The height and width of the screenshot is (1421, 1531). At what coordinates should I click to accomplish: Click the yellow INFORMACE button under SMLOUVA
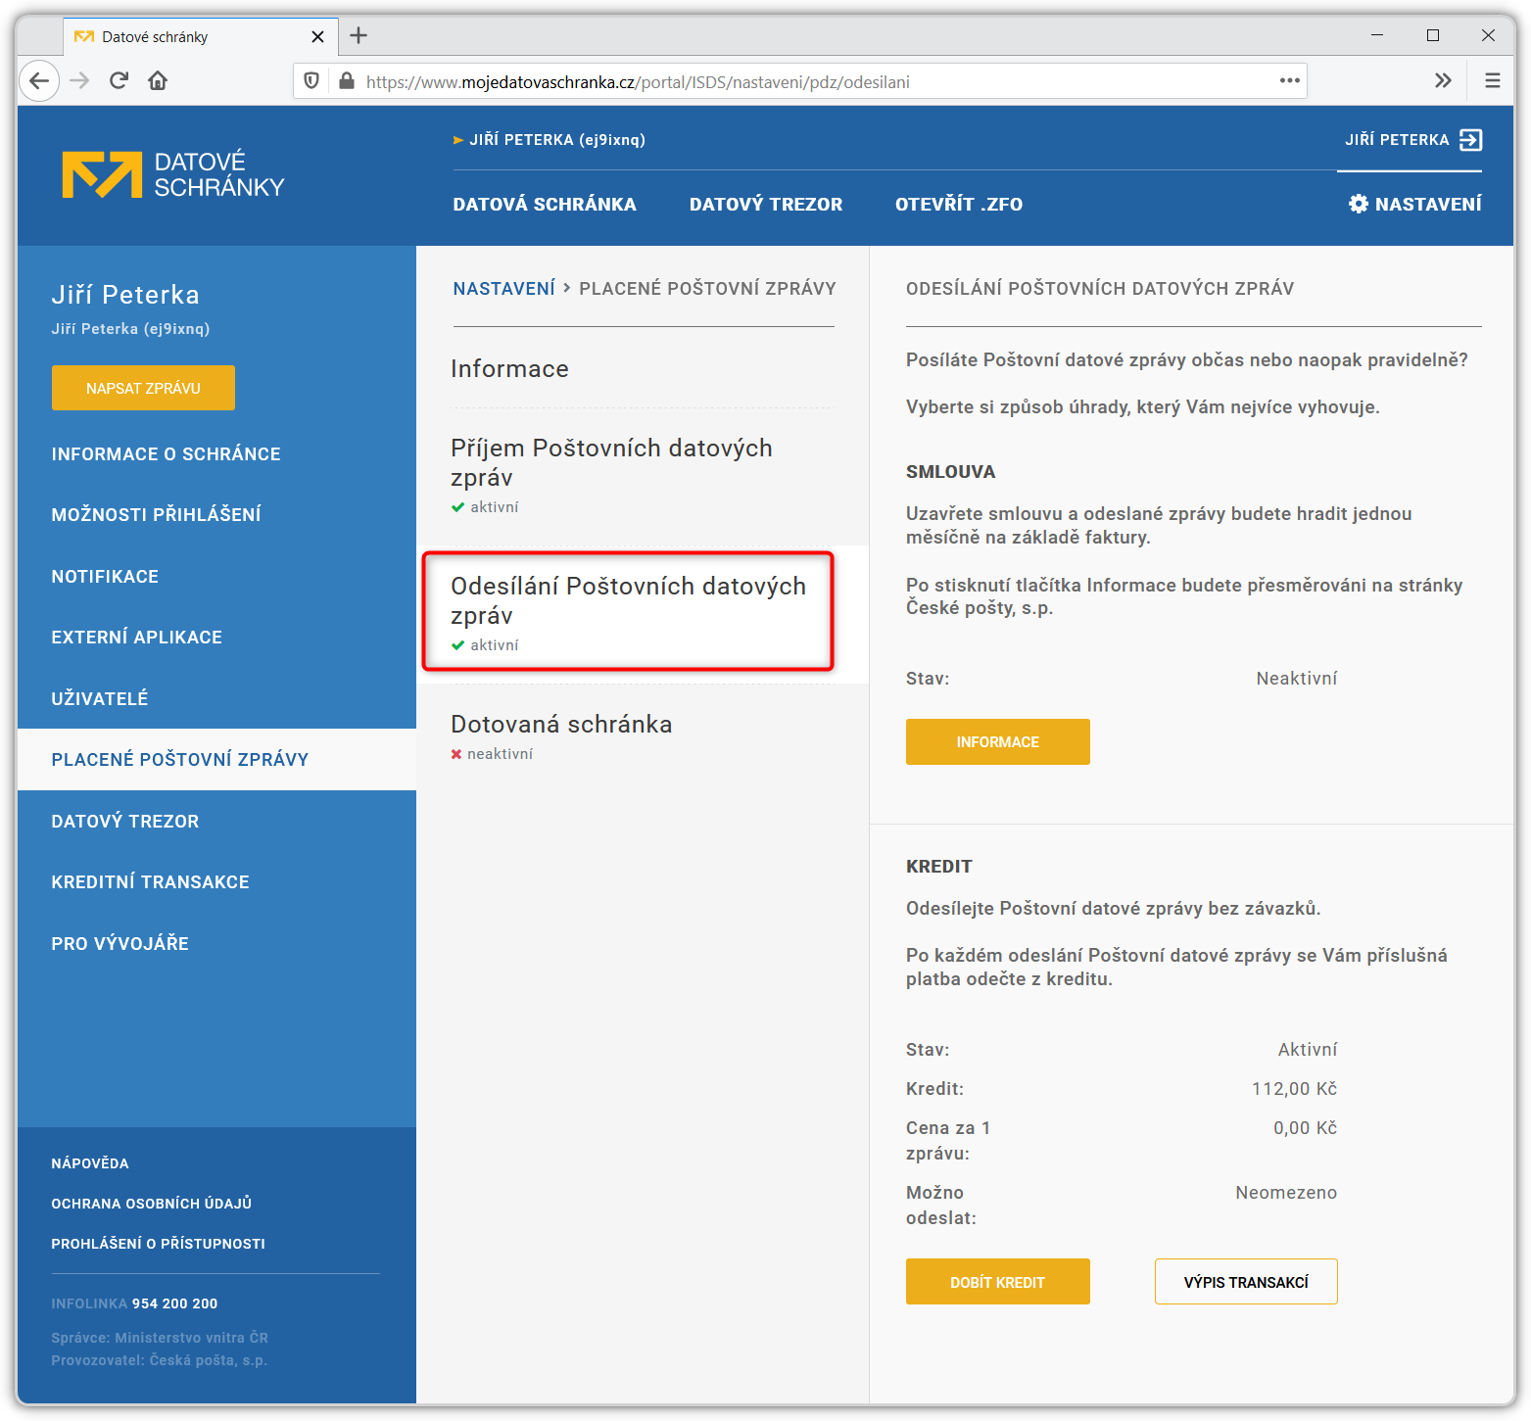pyautogui.click(x=997, y=741)
